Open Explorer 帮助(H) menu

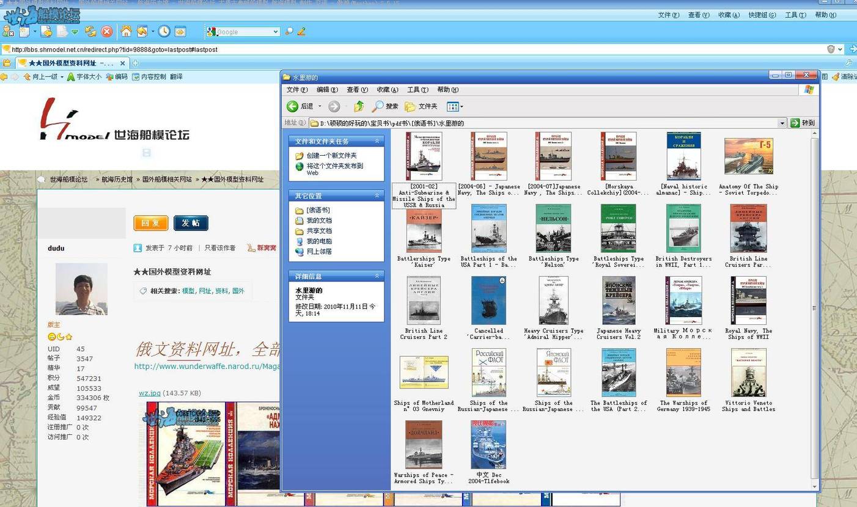[447, 90]
